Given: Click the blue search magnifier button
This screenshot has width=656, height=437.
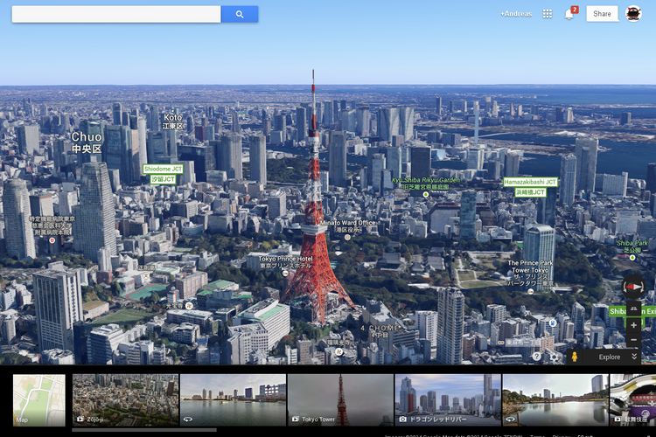Looking at the screenshot, I should [239, 14].
